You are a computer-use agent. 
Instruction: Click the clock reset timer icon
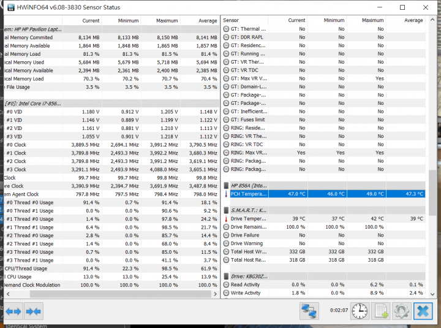(360, 311)
